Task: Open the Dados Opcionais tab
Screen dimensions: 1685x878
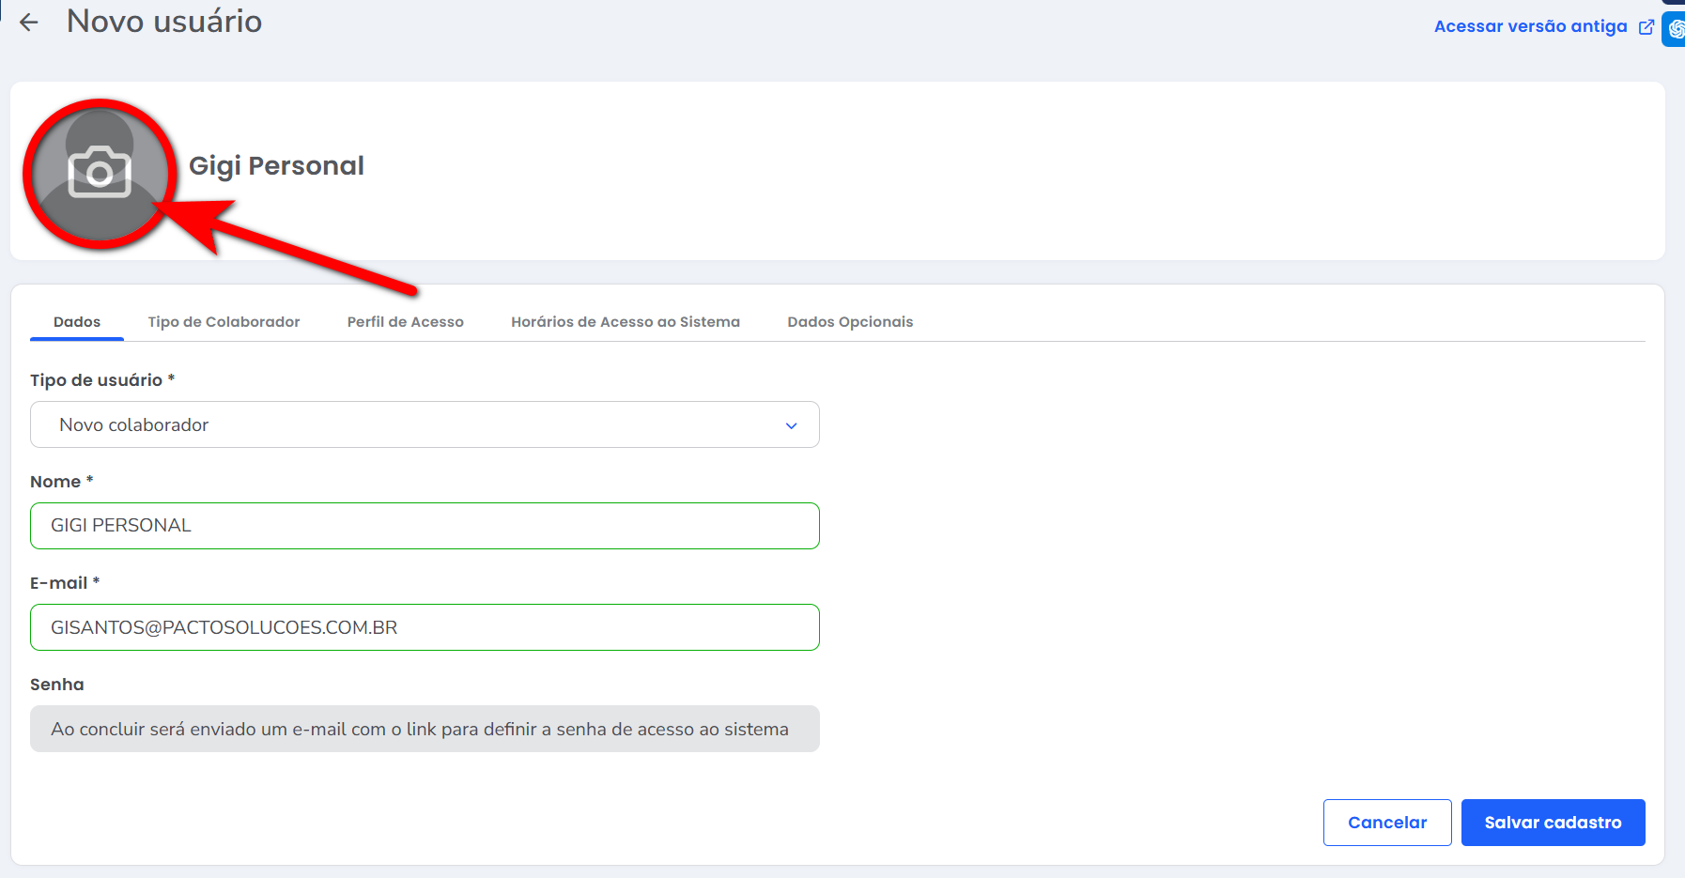Action: point(849,322)
